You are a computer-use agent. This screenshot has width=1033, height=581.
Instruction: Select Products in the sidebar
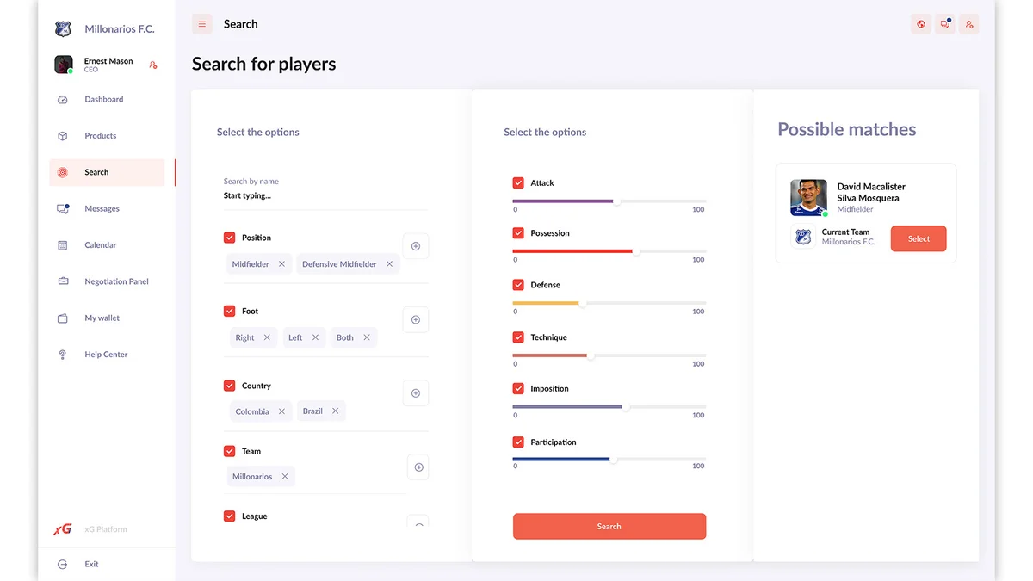(100, 135)
